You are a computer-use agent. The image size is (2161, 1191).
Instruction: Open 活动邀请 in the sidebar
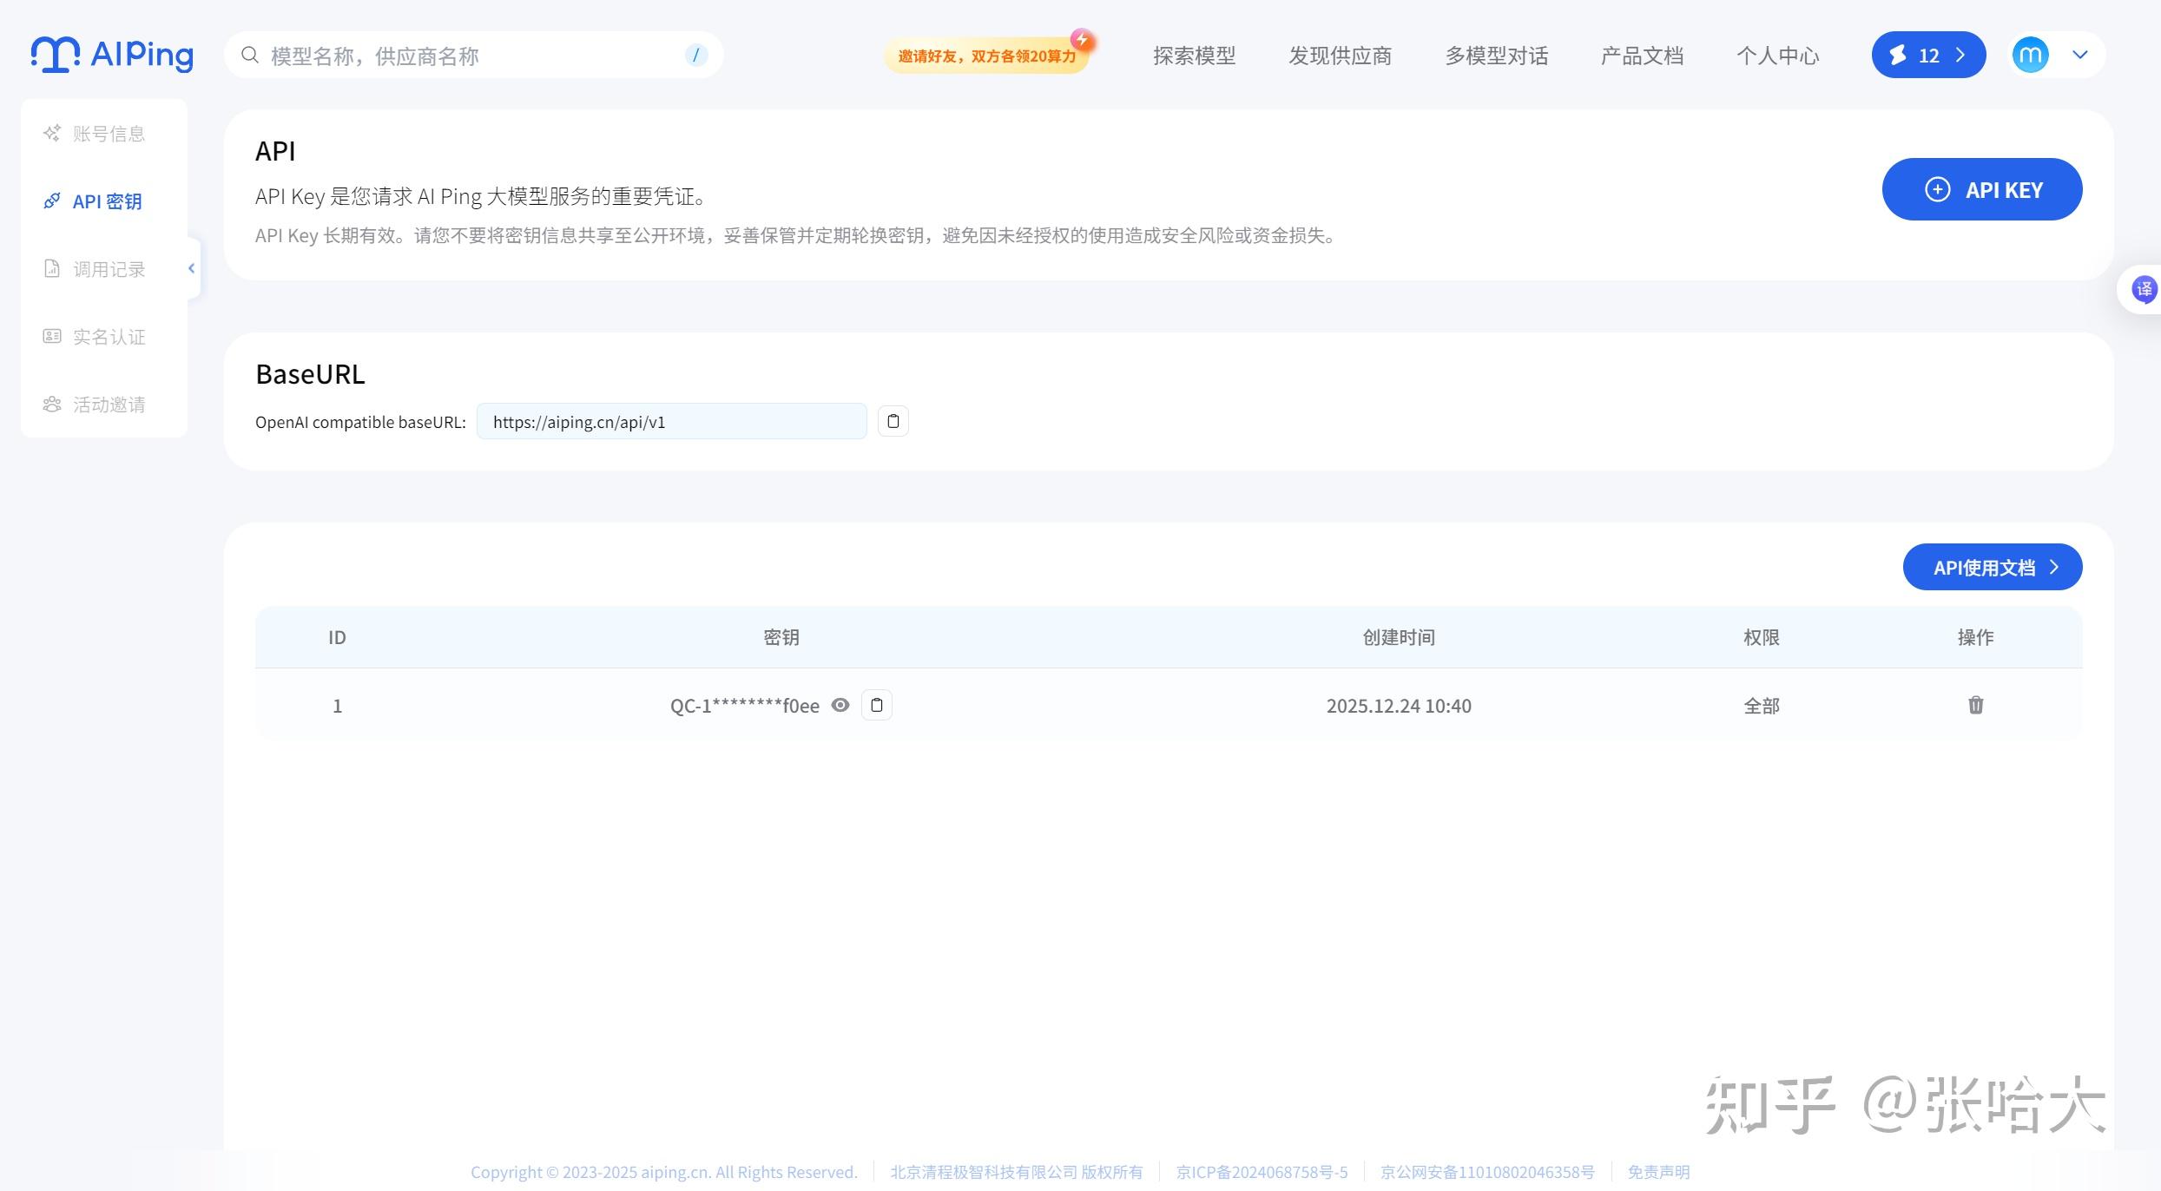coord(109,404)
